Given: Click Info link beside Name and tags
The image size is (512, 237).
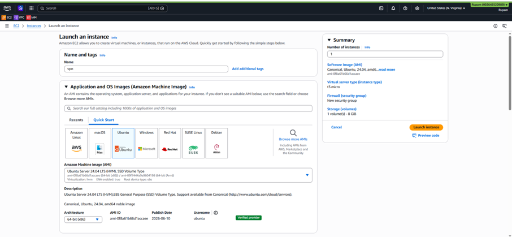Looking at the screenshot, I should click(102, 55).
